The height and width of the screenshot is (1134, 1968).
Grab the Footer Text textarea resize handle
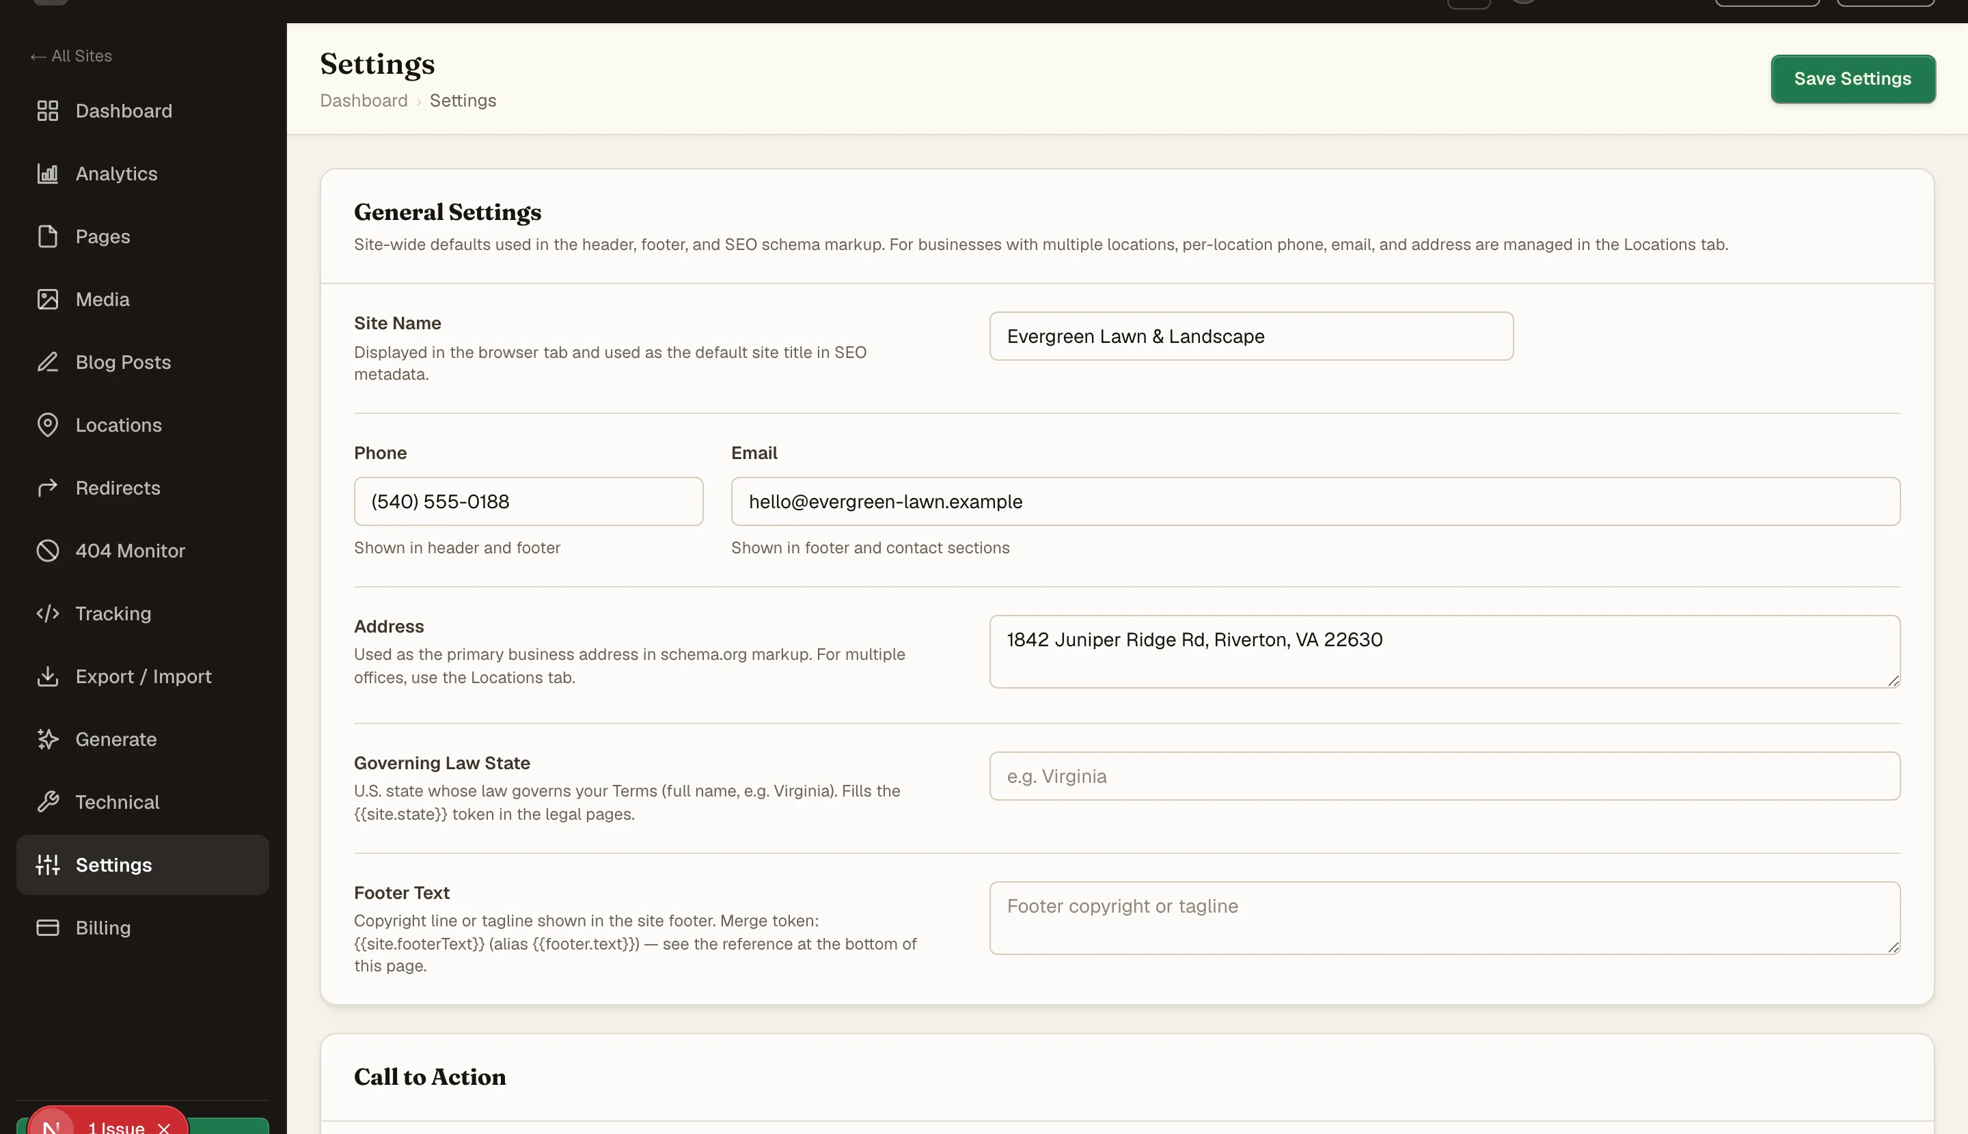(x=1894, y=947)
